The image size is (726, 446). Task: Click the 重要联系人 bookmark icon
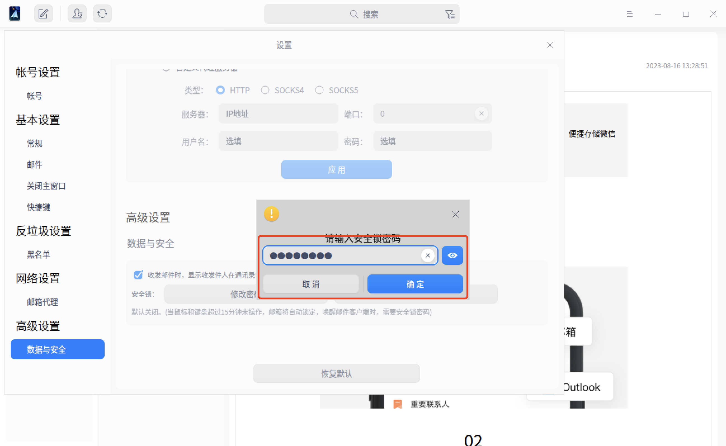pos(397,404)
